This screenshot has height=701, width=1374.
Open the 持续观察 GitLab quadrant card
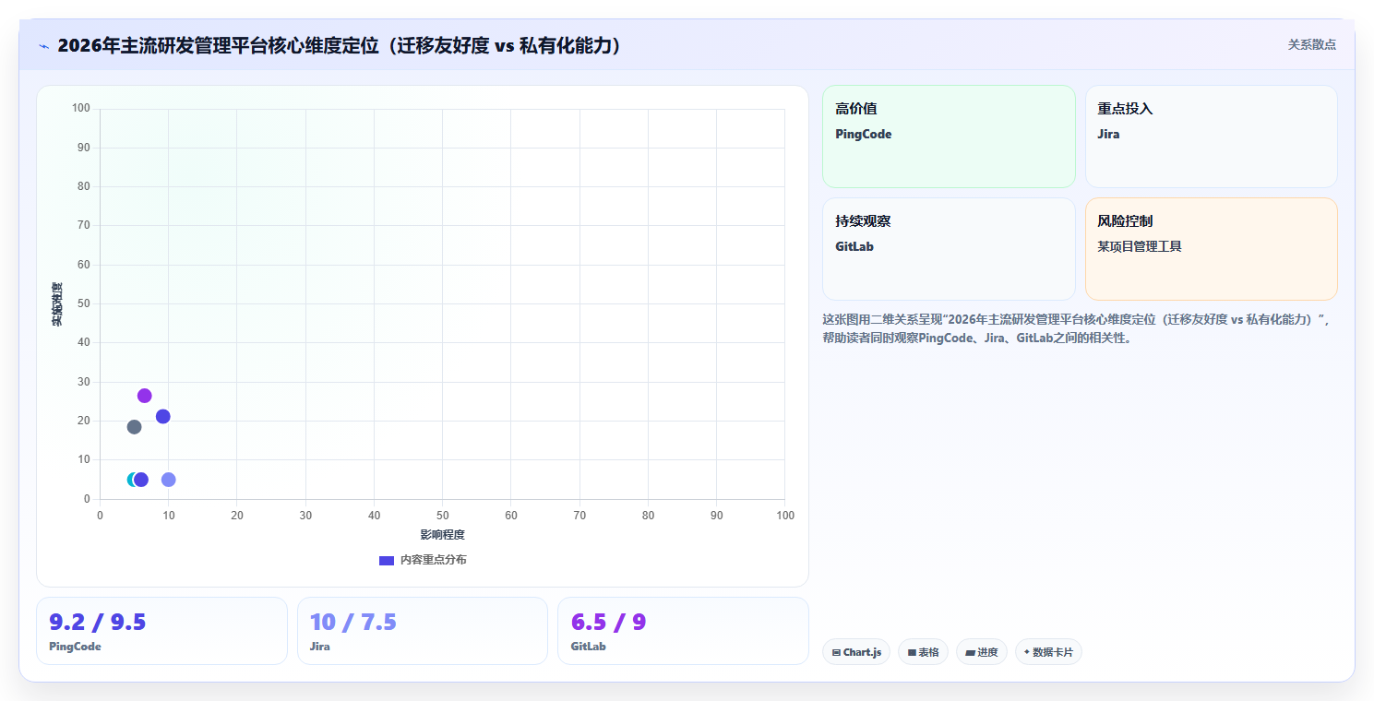click(x=949, y=249)
